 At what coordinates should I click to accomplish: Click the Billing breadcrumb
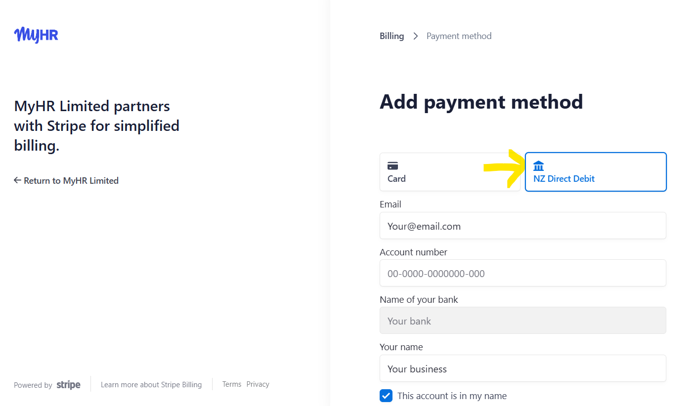pos(391,36)
